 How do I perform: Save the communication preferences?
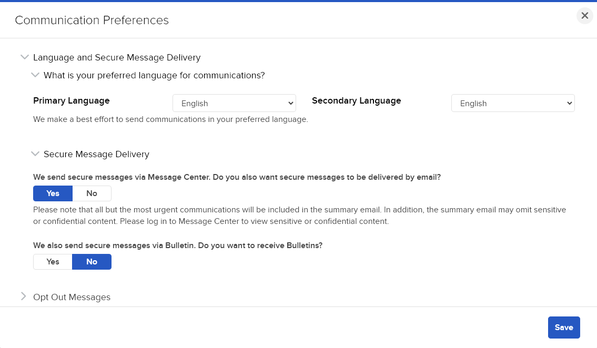click(x=564, y=327)
